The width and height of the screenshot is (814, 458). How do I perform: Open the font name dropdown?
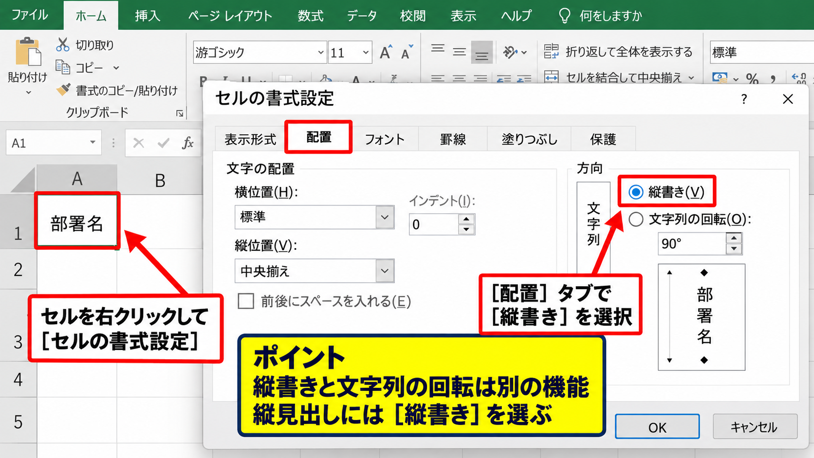(x=321, y=53)
